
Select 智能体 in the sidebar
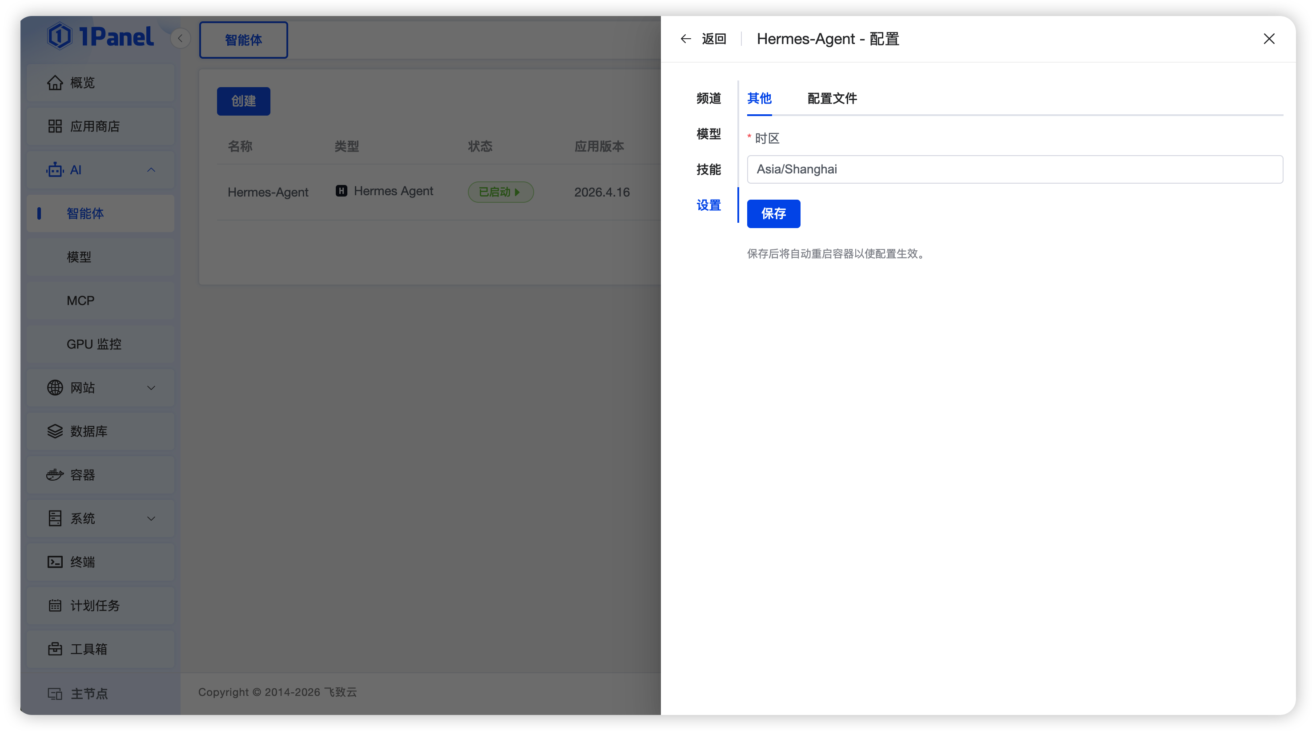[x=101, y=213]
